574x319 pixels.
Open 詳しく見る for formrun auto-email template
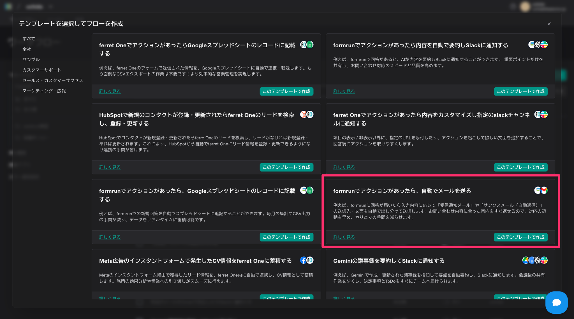click(x=344, y=237)
